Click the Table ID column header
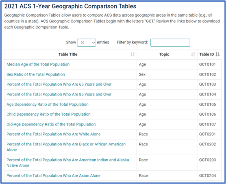226x184 pixels. tap(209, 54)
